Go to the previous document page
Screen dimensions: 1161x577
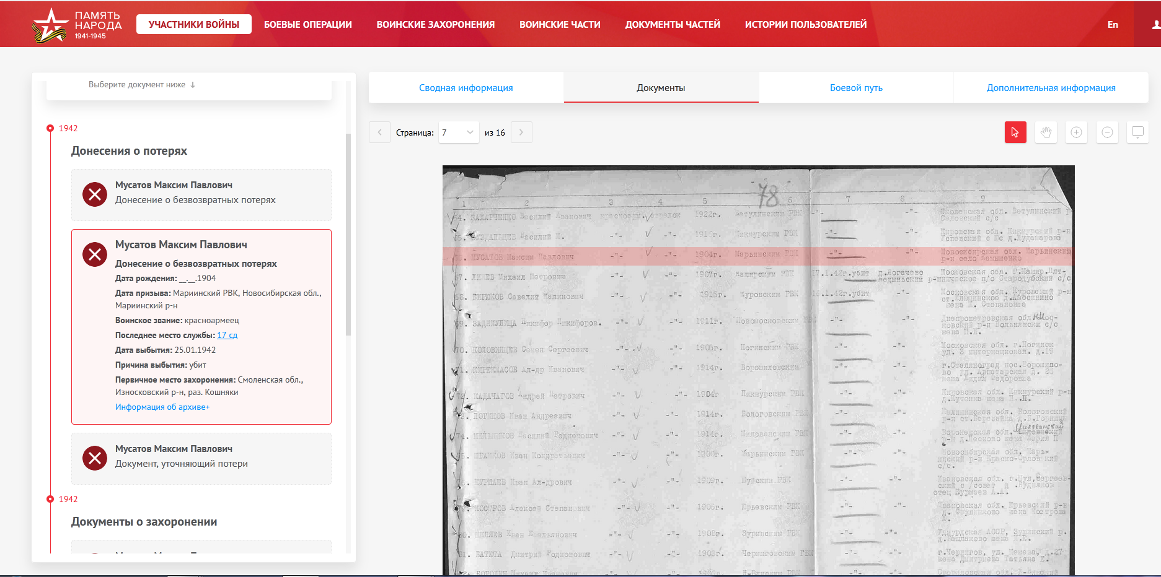pos(379,132)
